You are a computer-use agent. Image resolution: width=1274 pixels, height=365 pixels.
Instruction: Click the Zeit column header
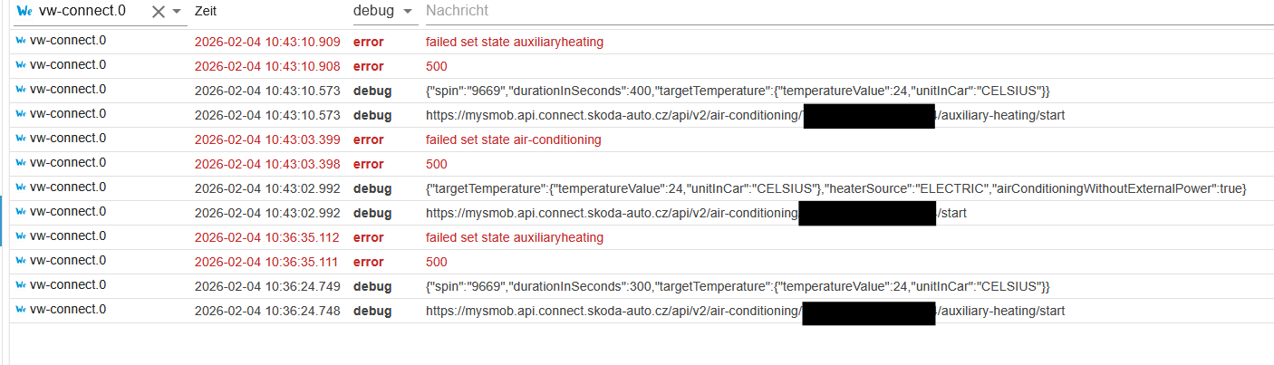pyautogui.click(x=206, y=12)
